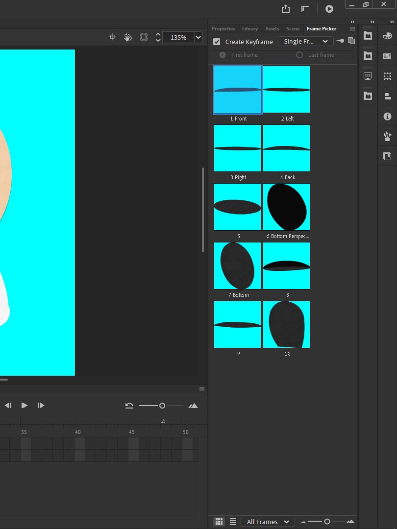Select the First frame radio button
The height and width of the screenshot is (529, 397).
pyautogui.click(x=223, y=55)
